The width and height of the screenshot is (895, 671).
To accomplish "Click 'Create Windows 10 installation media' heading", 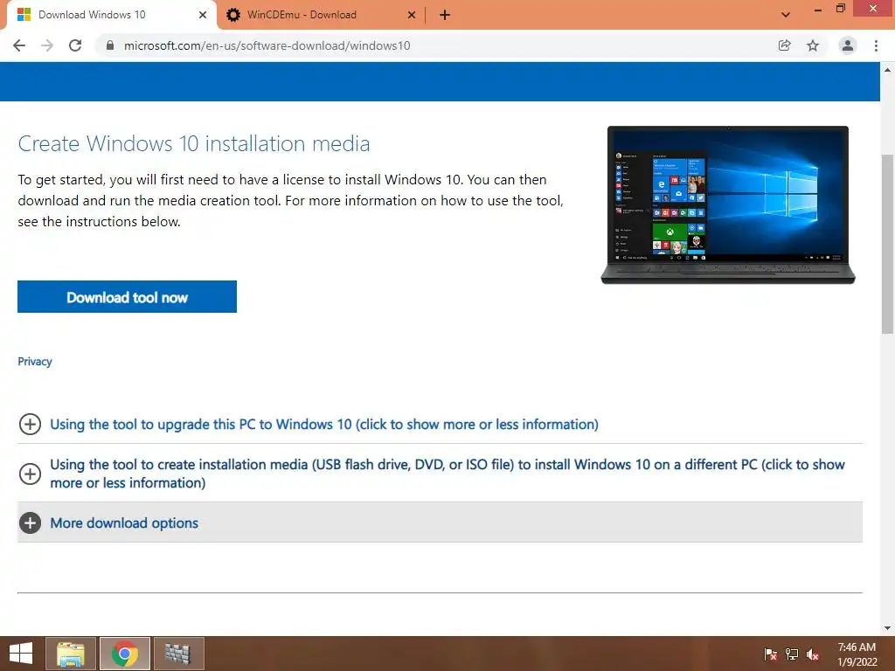I will click(x=194, y=143).
